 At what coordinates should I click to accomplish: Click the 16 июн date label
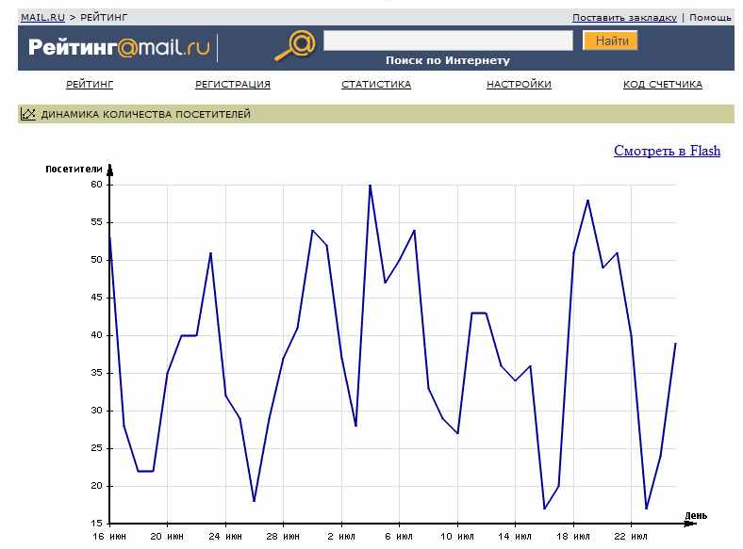(109, 536)
